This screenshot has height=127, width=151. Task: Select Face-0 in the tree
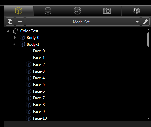pyautogui.click(x=39, y=51)
